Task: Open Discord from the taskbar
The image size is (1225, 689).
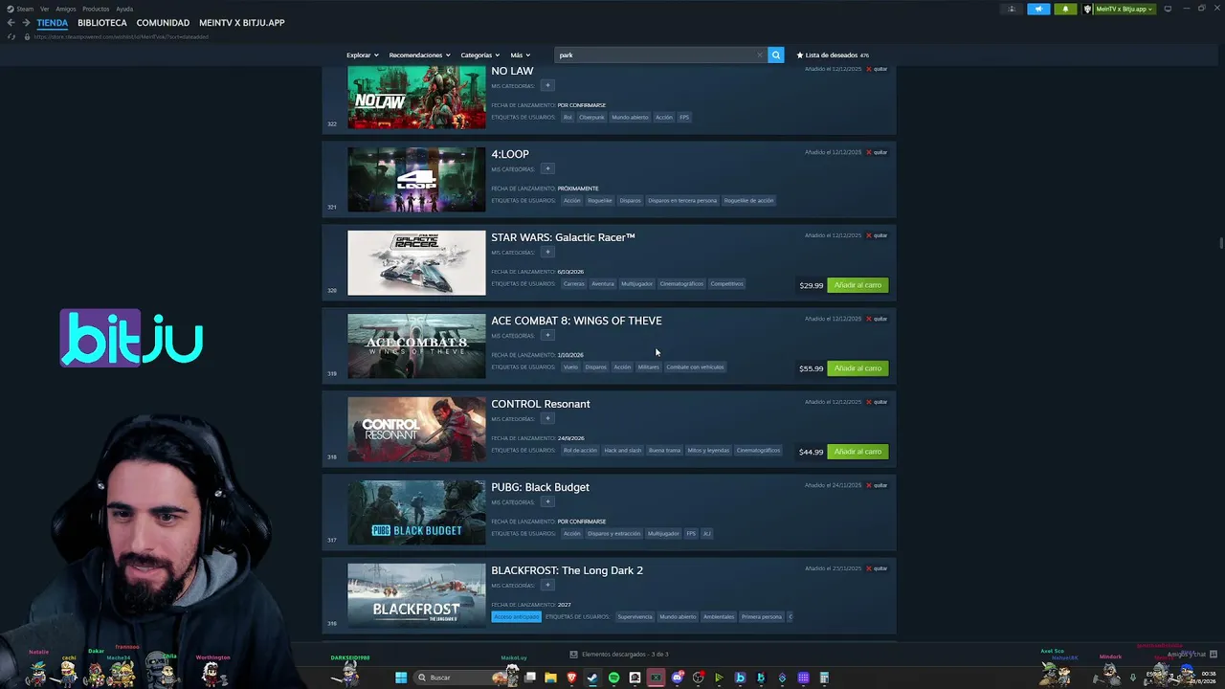Action: tap(677, 678)
